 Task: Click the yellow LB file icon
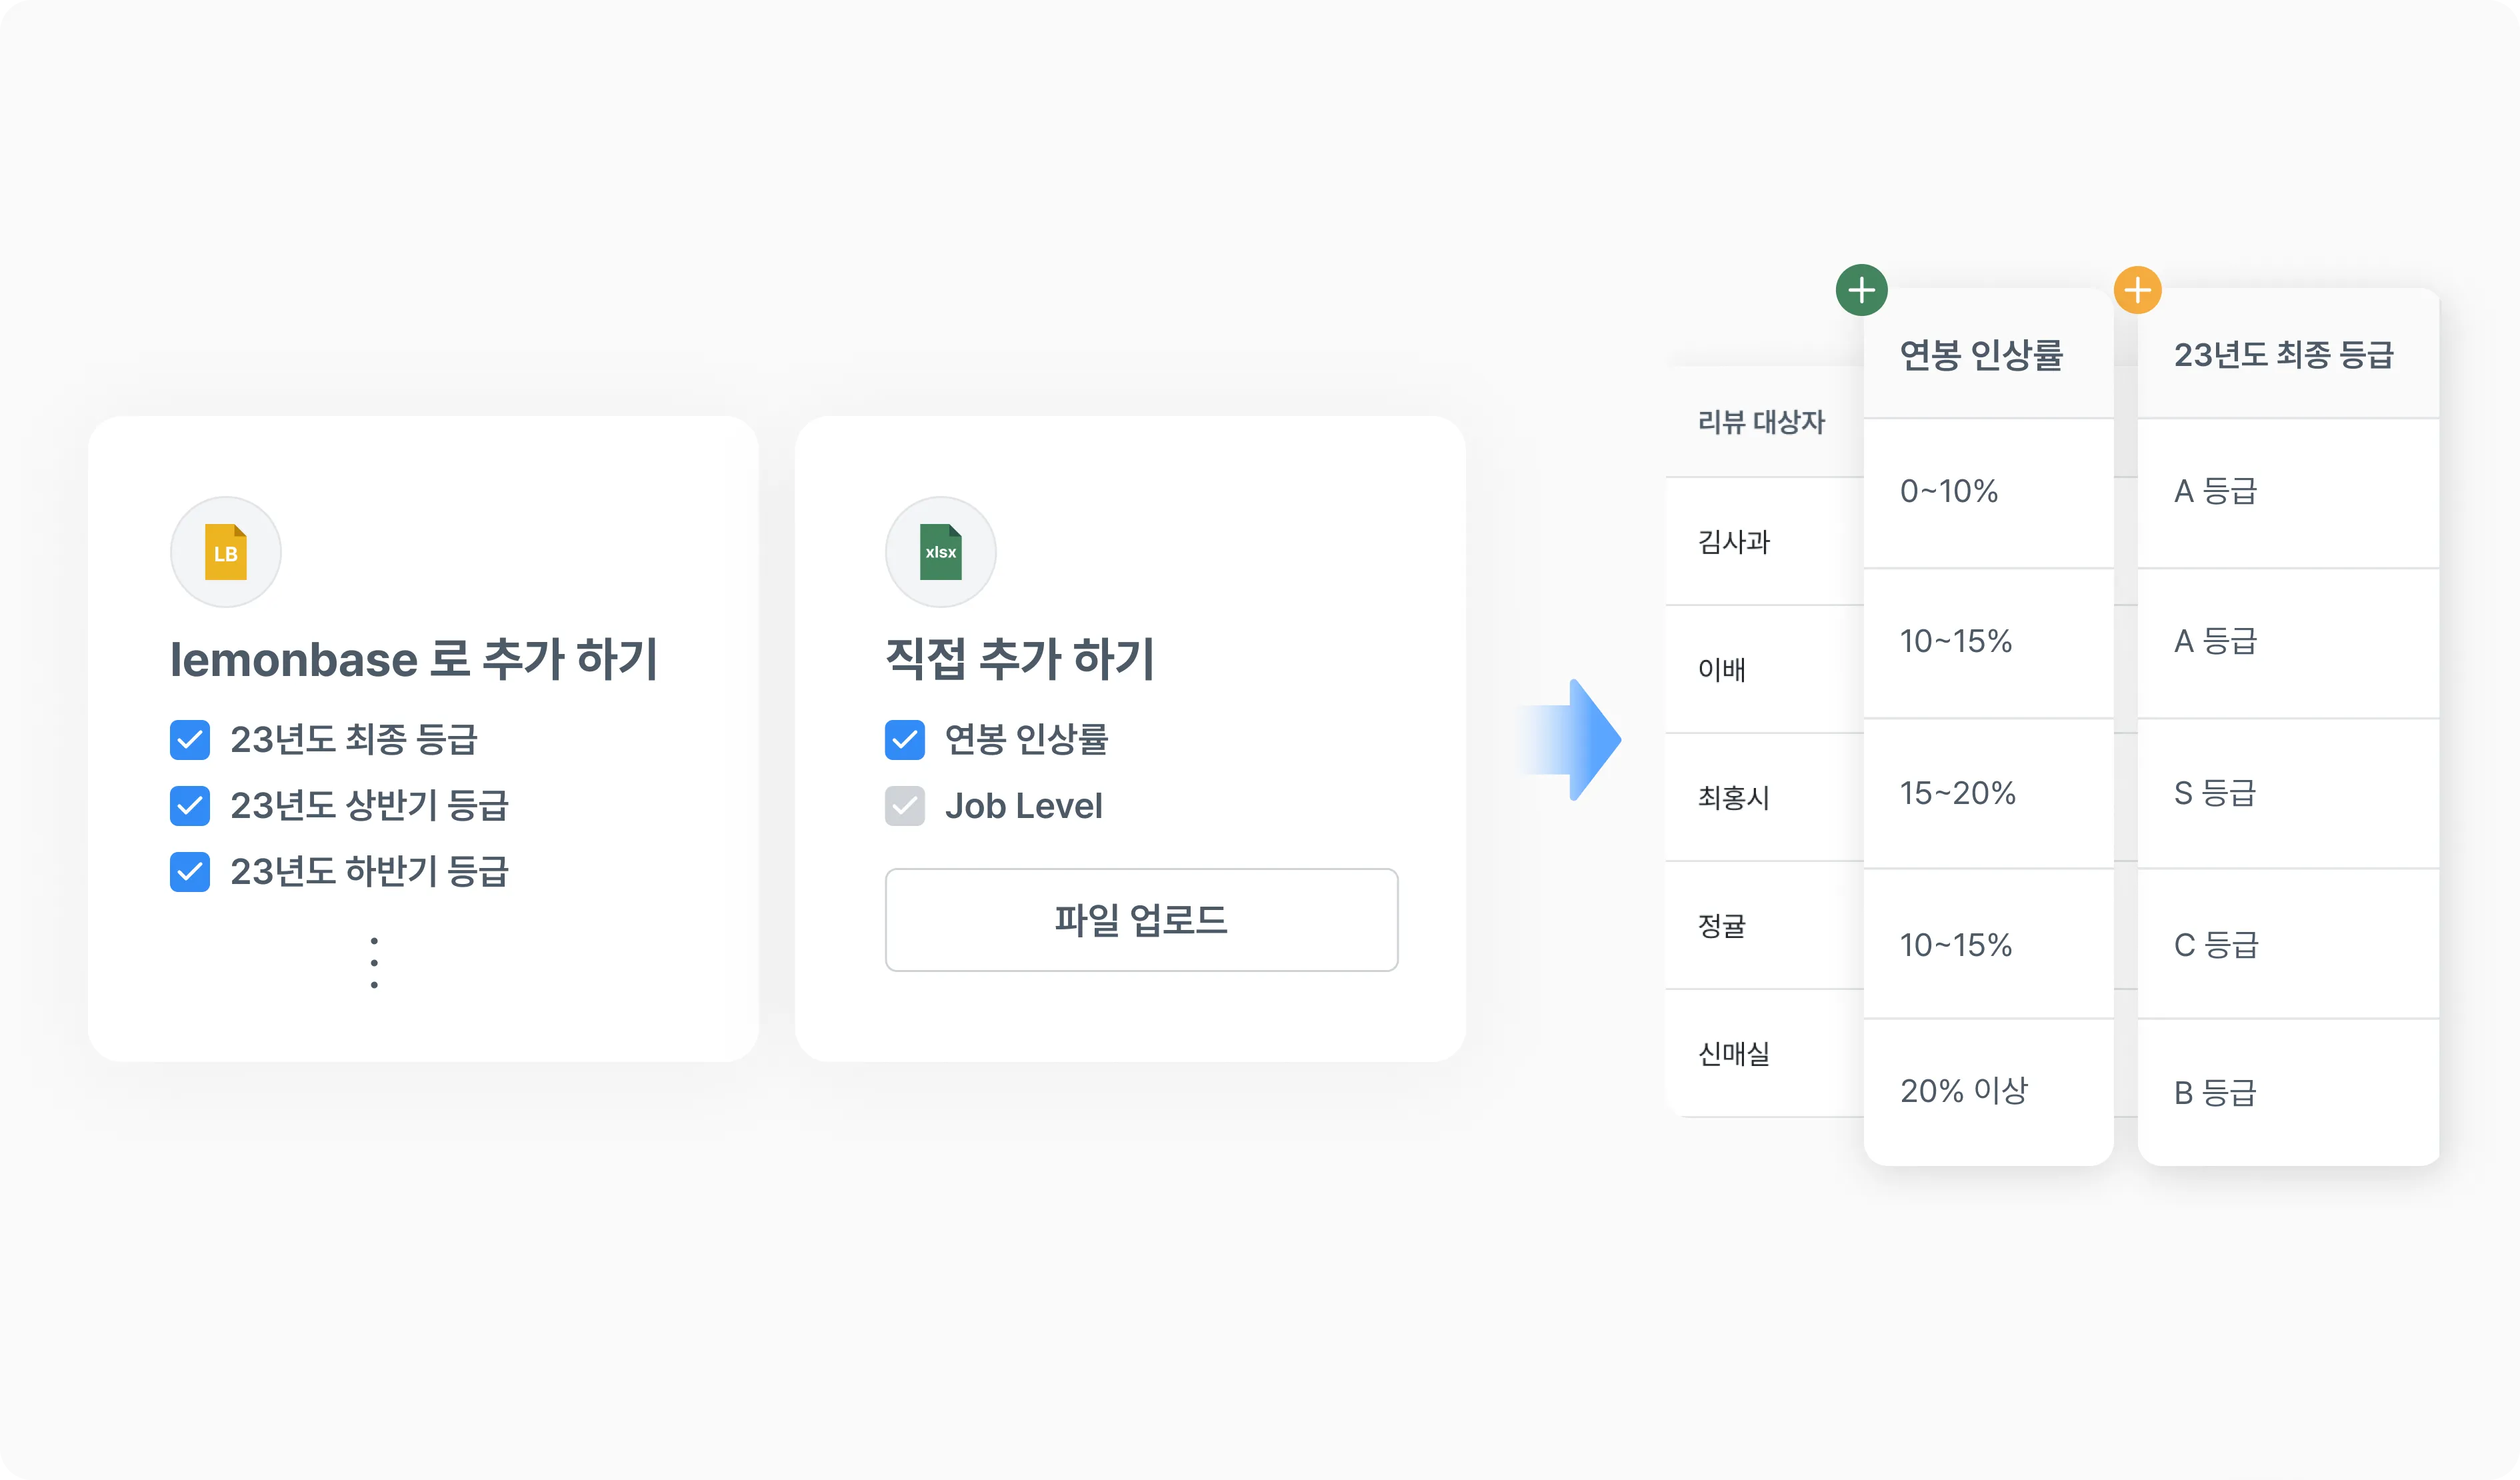226,552
